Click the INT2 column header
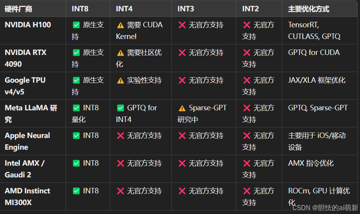The image size is (360, 214). (x=251, y=9)
